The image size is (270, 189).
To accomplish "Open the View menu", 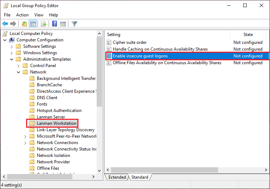I will pos(39,15).
